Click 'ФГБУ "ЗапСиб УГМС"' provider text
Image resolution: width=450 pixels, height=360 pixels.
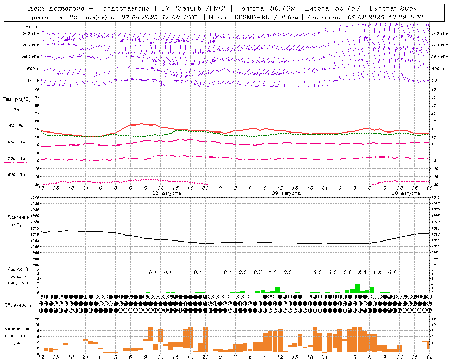pyautogui.click(x=190, y=8)
